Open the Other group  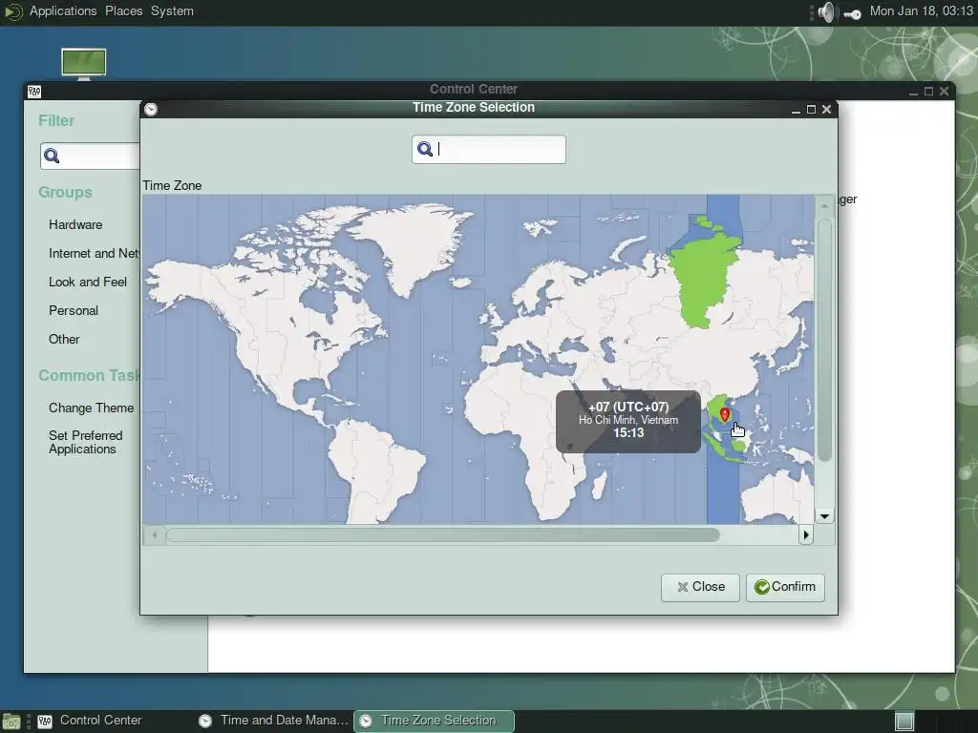64,339
